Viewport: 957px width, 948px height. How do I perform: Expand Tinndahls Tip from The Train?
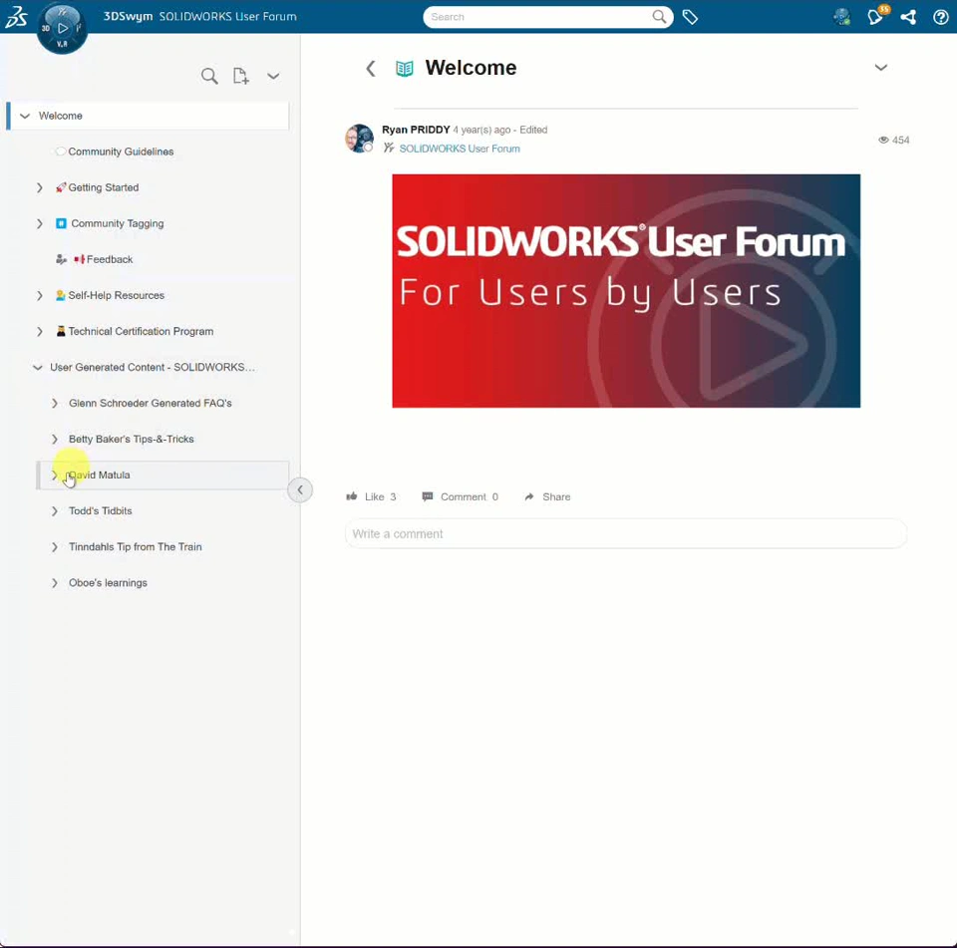54,547
